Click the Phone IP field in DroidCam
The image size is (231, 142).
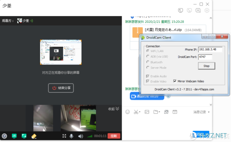click(x=210, y=50)
